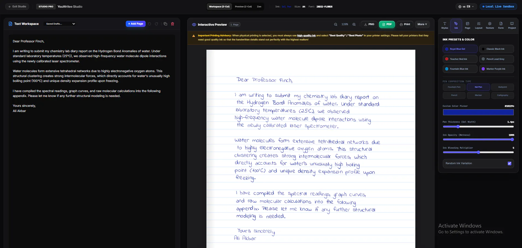Click the Add Page button
This screenshot has width=522, height=248.
136,24
